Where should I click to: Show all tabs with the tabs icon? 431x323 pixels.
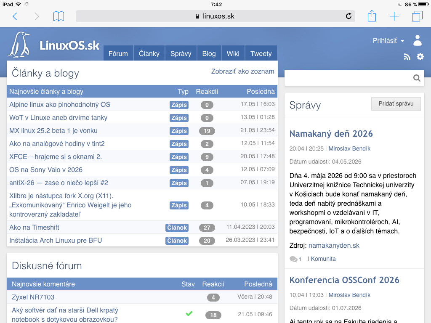[417, 16]
